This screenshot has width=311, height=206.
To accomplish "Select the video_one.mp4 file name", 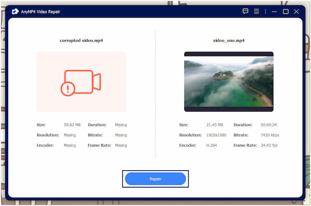I will point(229,40).
